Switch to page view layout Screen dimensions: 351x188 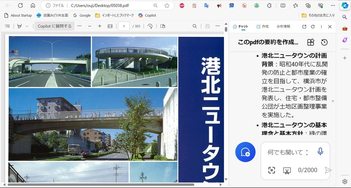point(163,26)
